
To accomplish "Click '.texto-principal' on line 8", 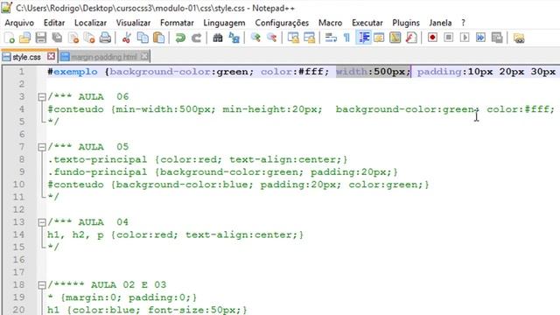I will point(97,159).
